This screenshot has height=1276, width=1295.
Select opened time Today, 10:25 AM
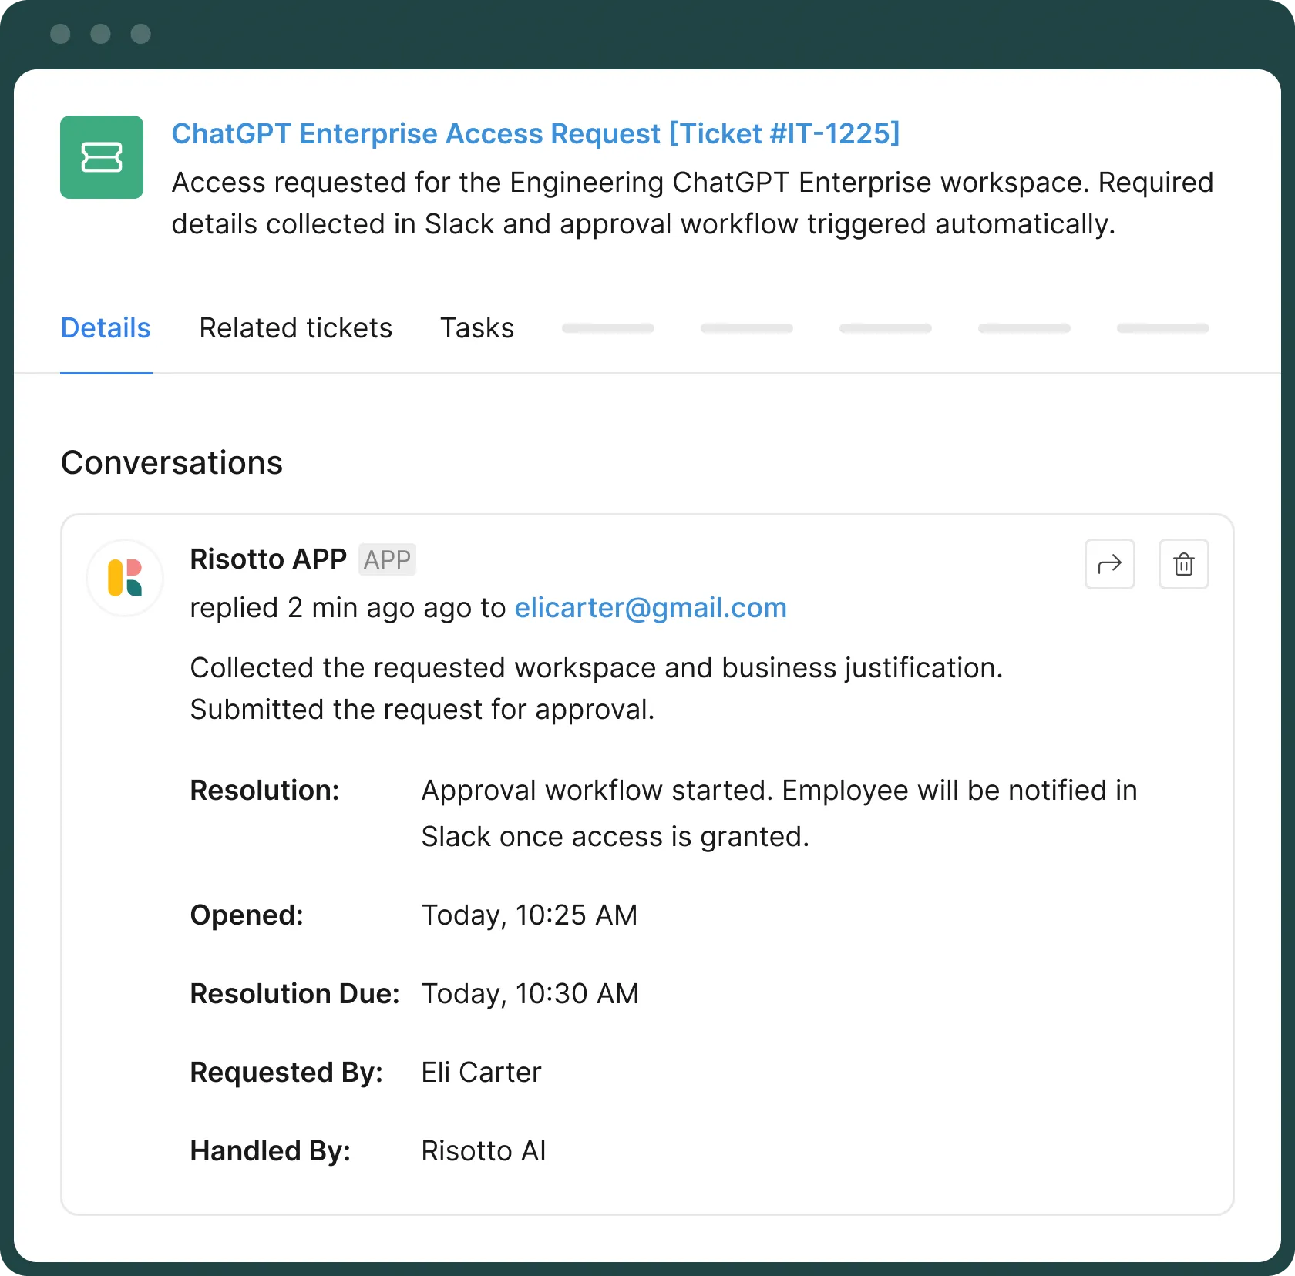pos(530,915)
